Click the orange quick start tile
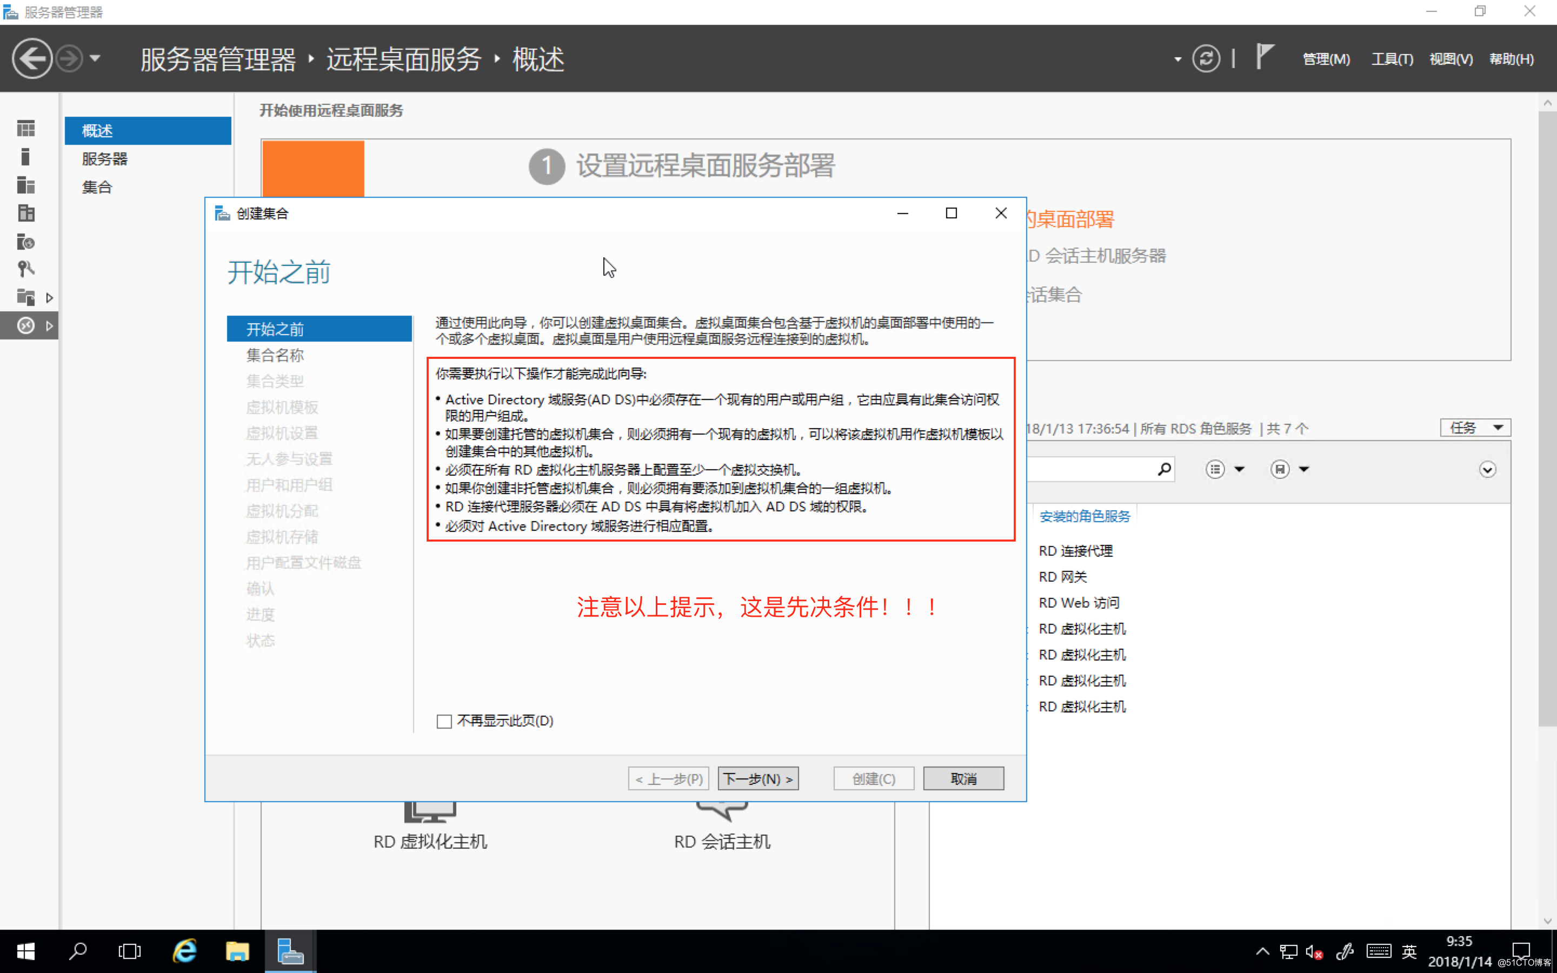 [314, 169]
